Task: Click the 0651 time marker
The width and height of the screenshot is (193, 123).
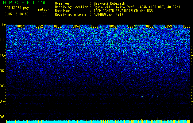Action: 21,26
